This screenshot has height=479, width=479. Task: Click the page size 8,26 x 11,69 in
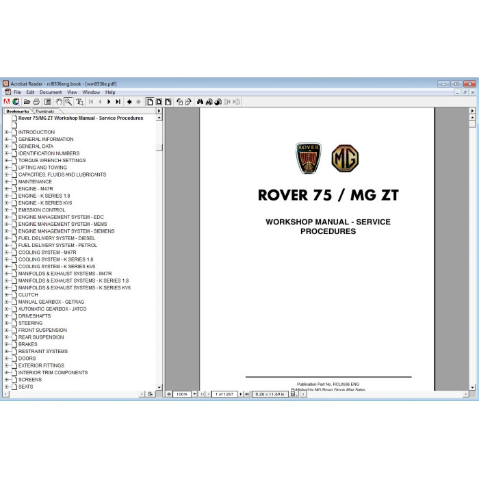[270, 394]
